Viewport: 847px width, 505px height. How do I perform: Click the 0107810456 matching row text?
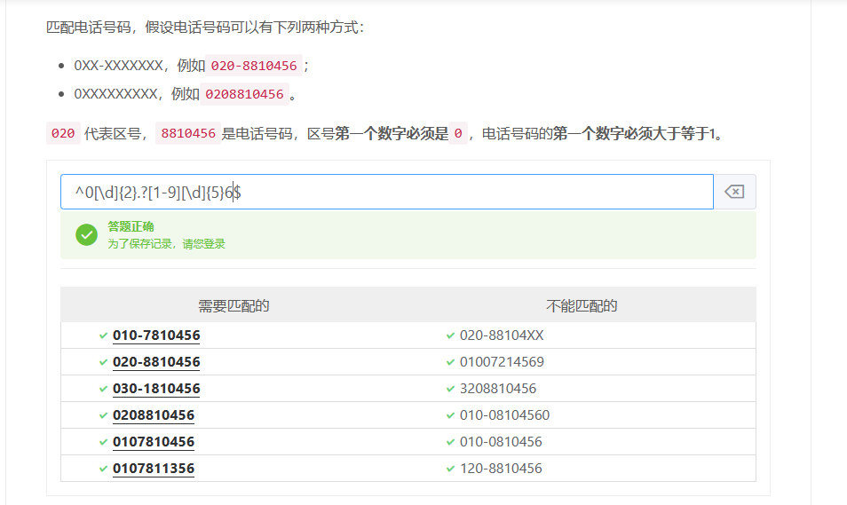pos(154,442)
